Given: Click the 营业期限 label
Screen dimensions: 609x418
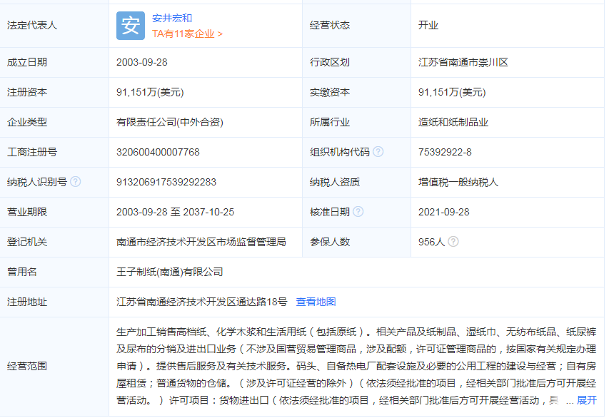Looking at the screenshot, I should coord(27,212).
